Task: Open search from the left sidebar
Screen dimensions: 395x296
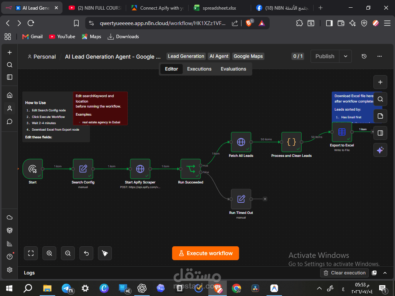Action: pyautogui.click(x=10, y=65)
